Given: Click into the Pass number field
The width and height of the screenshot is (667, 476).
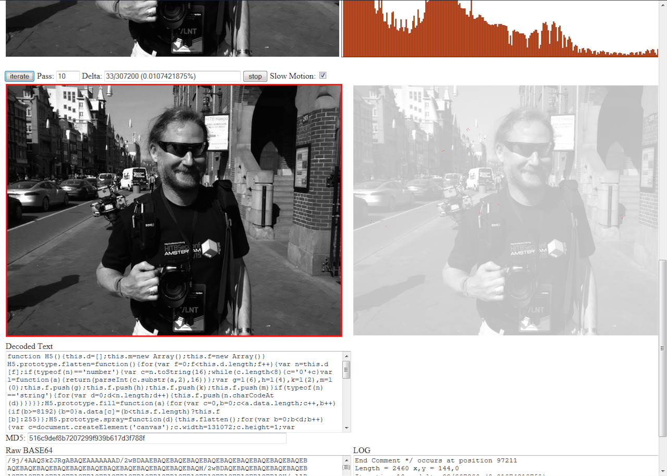Looking at the screenshot, I should 68,77.
